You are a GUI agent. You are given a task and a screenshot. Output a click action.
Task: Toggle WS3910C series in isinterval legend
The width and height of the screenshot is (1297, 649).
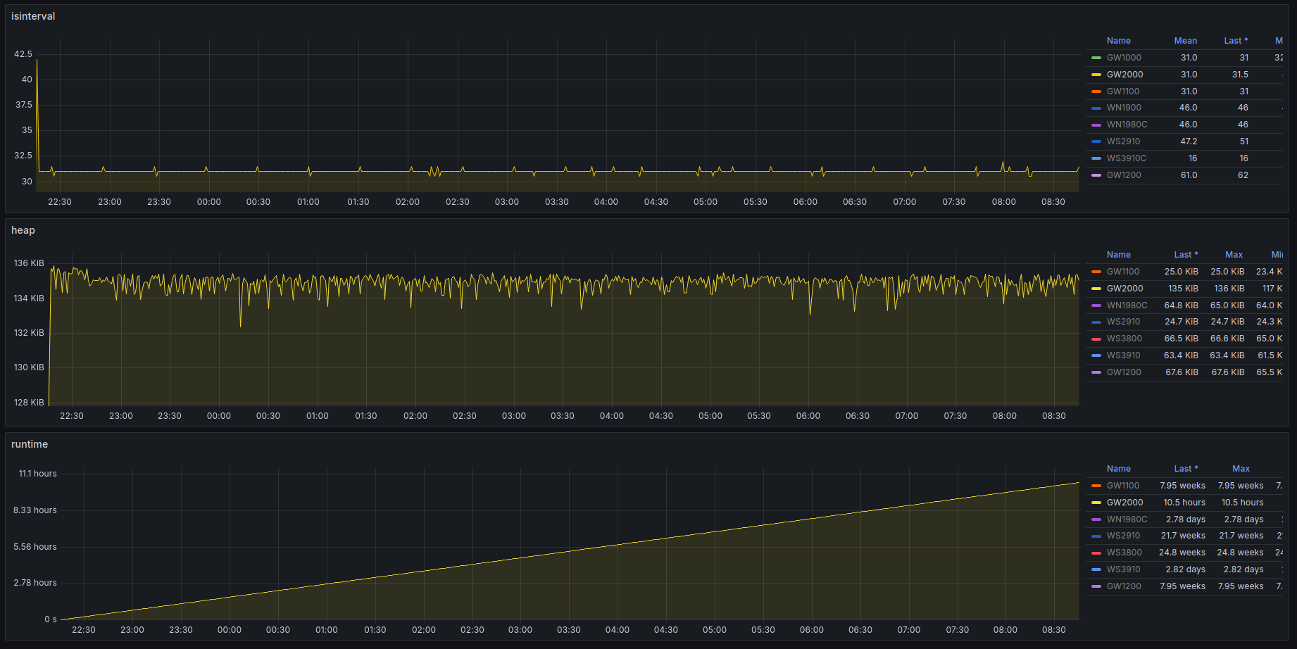pos(1126,158)
